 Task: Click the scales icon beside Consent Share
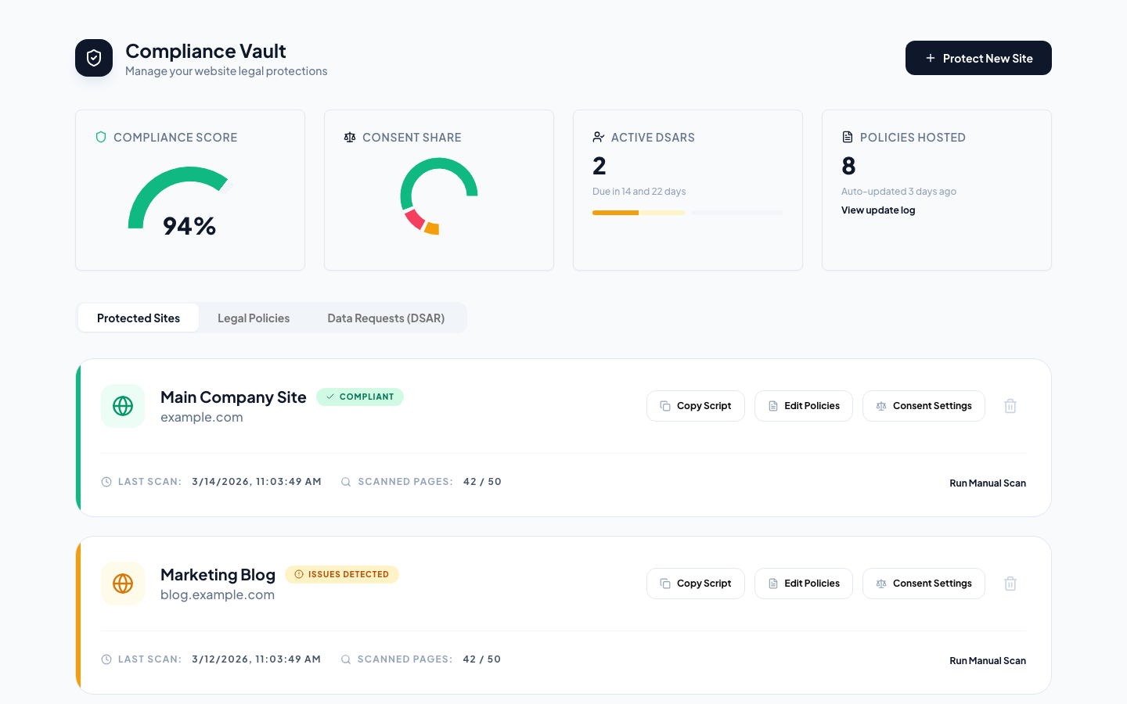(350, 136)
